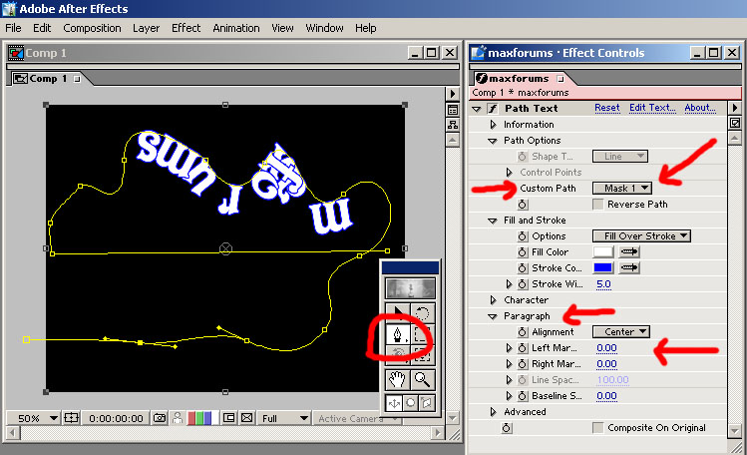Open Effect Controls panel menu arrow

coord(735,108)
